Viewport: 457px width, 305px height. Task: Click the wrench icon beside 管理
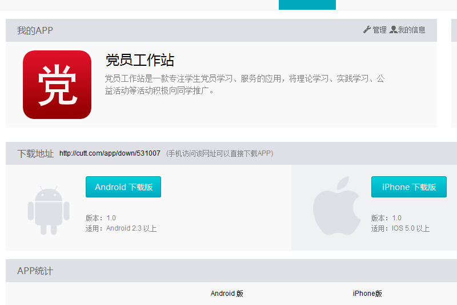pos(367,30)
